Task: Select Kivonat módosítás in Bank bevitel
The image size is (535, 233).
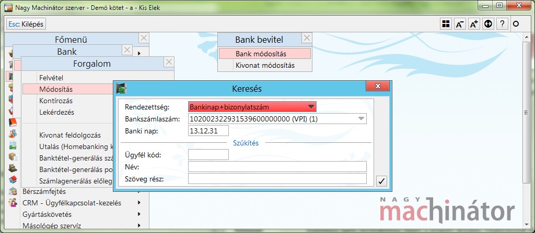Action: point(265,65)
